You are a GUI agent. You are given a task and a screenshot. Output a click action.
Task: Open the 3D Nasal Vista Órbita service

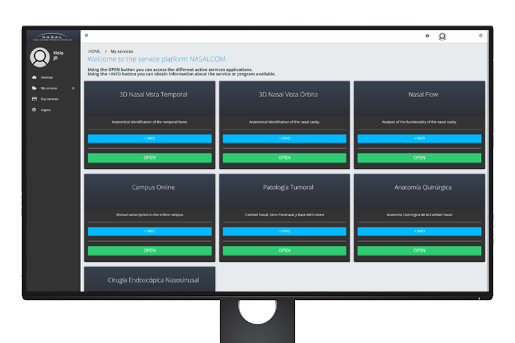tap(285, 158)
